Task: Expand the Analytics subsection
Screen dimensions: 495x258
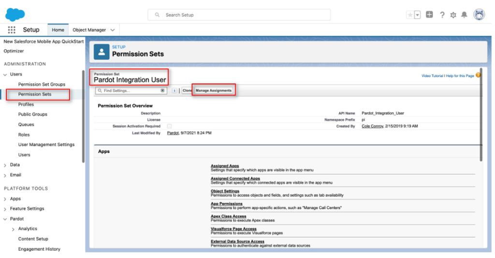Action: (13, 229)
